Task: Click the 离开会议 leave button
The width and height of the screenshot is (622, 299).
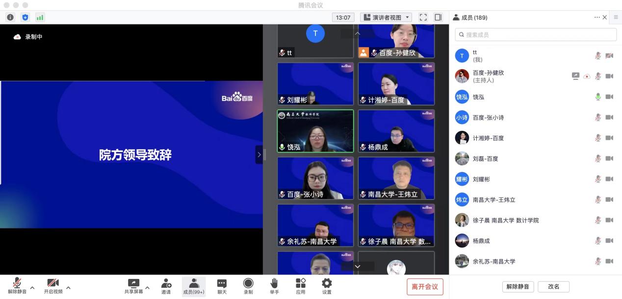Action: 425,287
